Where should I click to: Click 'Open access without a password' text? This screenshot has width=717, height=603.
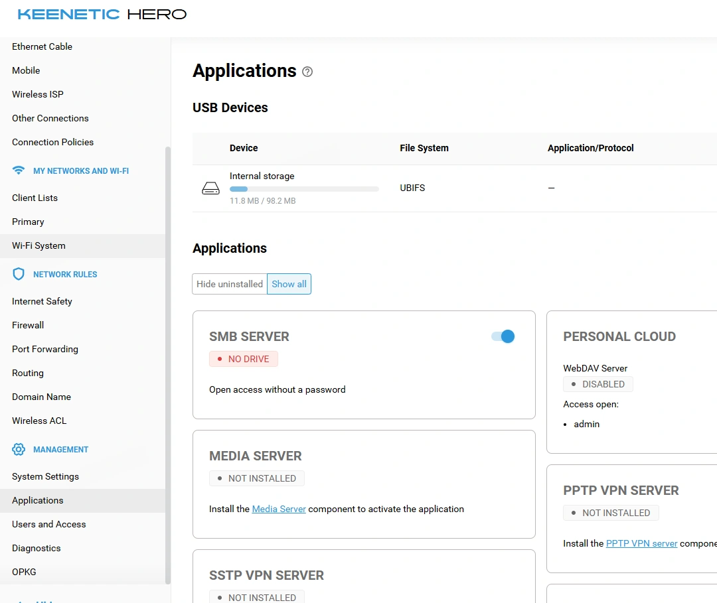(278, 389)
